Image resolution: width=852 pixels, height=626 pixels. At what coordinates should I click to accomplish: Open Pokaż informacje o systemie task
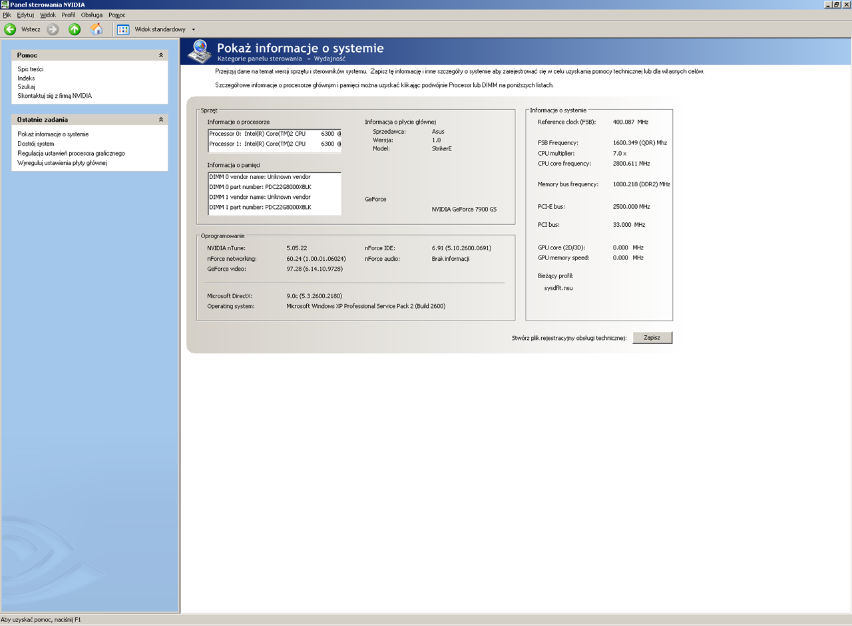click(53, 134)
